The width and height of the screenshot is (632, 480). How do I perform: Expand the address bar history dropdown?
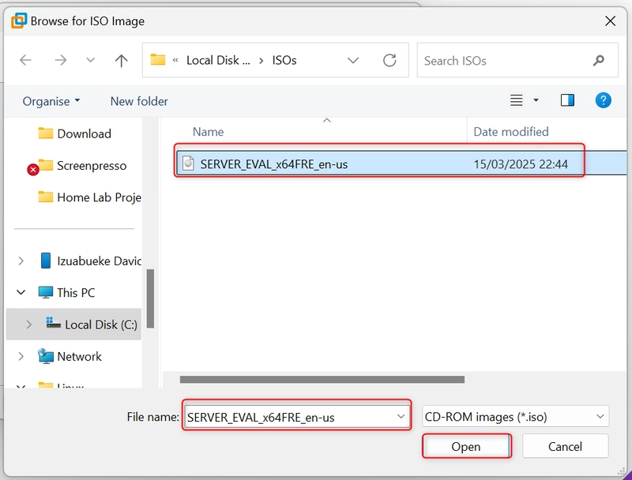pyautogui.click(x=353, y=61)
